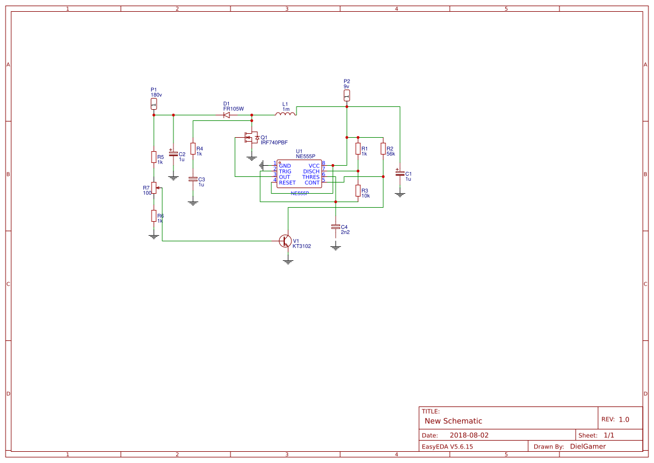Click the FR105W diode symbol D1

click(x=227, y=114)
